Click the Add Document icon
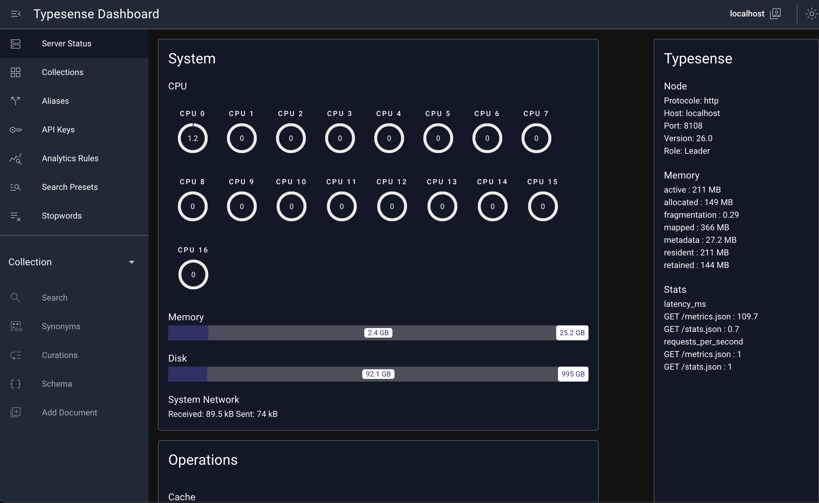The height and width of the screenshot is (503, 819). coord(15,412)
